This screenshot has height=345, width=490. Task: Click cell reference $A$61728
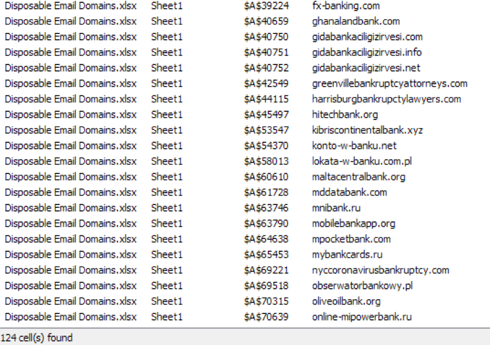(266, 193)
